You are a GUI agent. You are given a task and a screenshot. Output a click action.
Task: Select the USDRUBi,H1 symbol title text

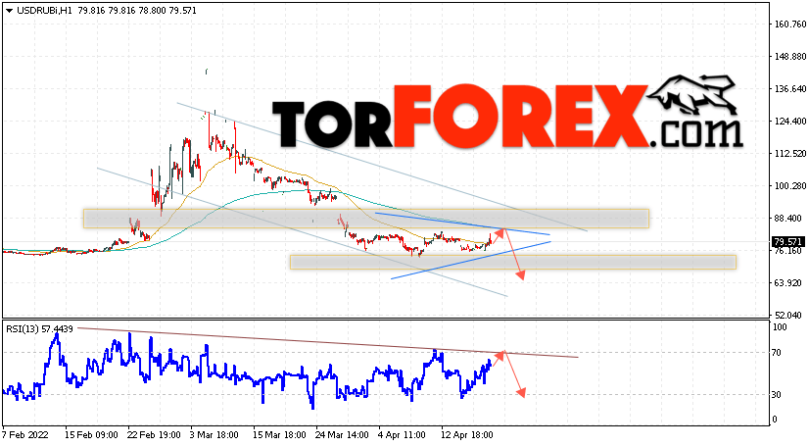tap(45, 11)
